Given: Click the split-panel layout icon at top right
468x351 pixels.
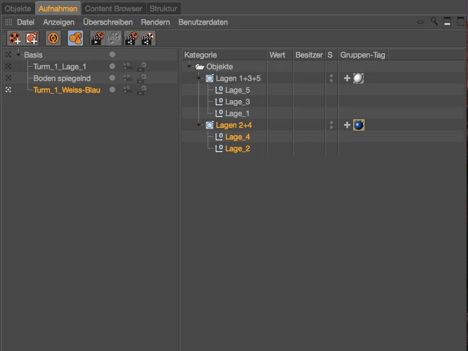Looking at the screenshot, I should click(447, 21).
